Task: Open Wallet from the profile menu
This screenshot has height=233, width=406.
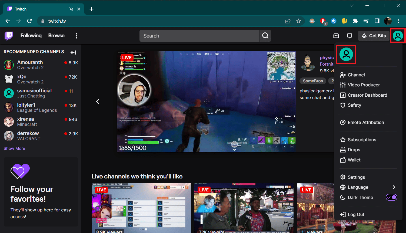Action: 368,160
